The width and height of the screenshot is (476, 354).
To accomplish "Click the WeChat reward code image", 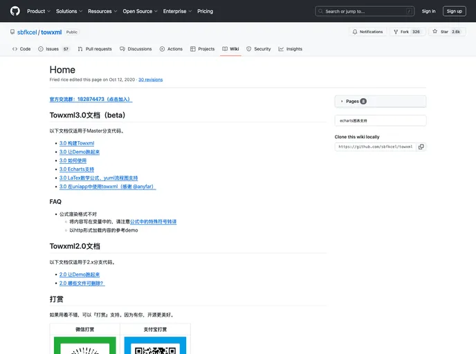I will (84, 346).
